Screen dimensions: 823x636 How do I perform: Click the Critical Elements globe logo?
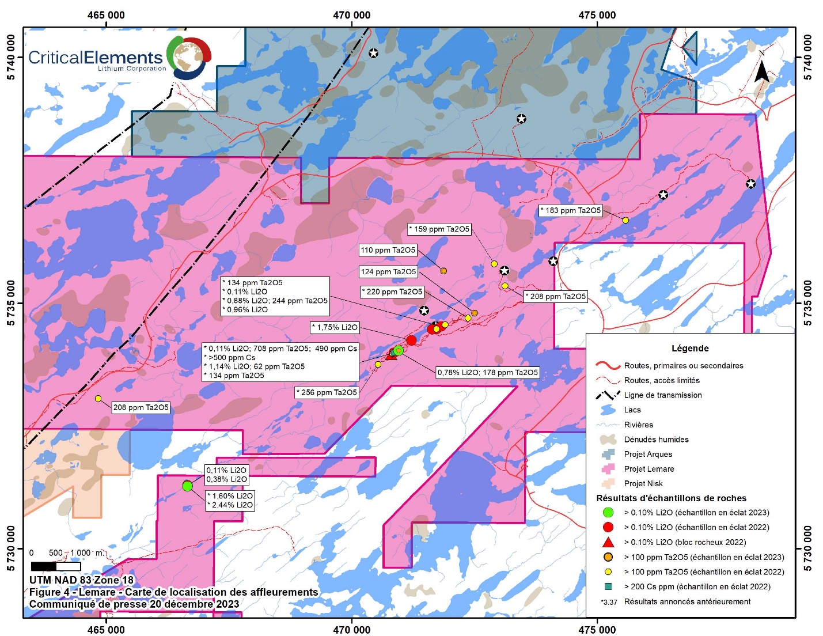click(189, 58)
